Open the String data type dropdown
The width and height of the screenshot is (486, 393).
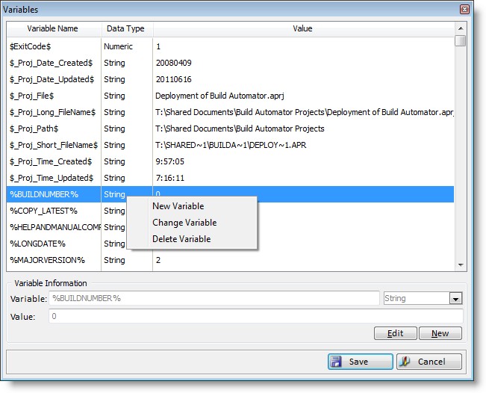point(455,299)
